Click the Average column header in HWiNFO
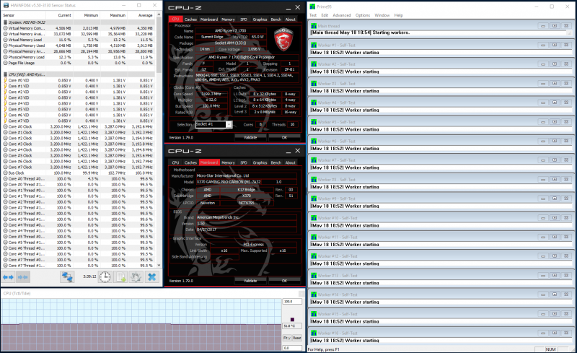The image size is (577, 353). 141,15
